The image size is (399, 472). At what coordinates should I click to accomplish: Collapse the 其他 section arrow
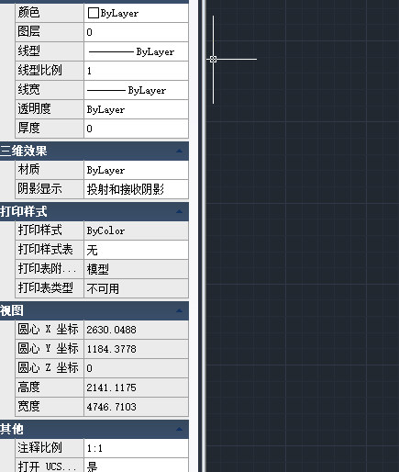179,429
